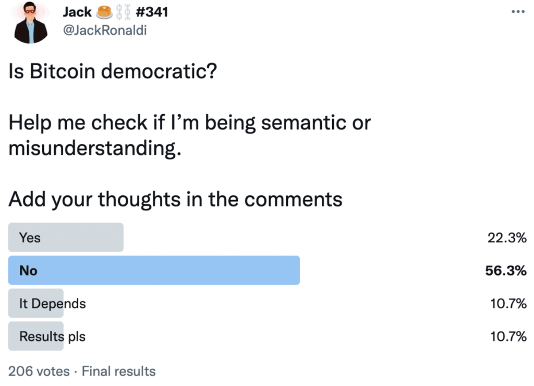Click the "Is Bitcoin democratic?" tweet text
Viewport: 534px width, 386px height.
point(113,71)
